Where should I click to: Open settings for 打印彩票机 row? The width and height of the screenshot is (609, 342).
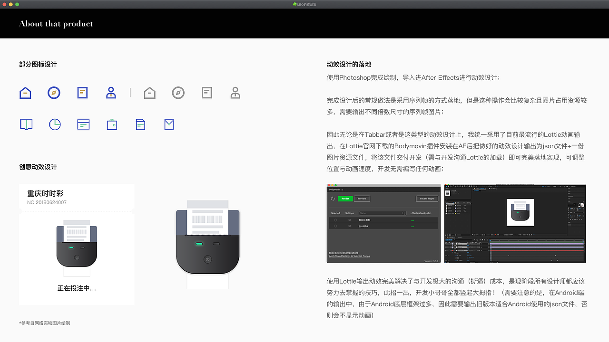(x=350, y=220)
